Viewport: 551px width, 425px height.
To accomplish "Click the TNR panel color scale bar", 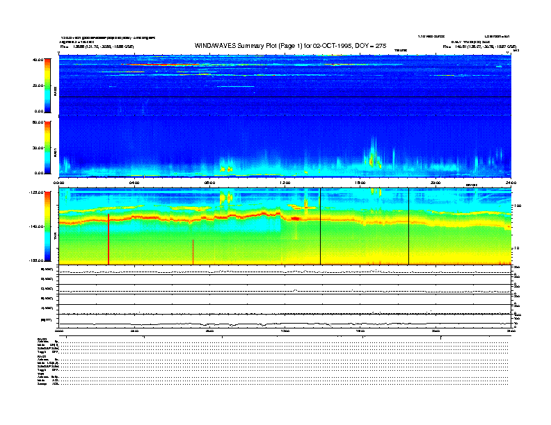I will click(x=47, y=226).
